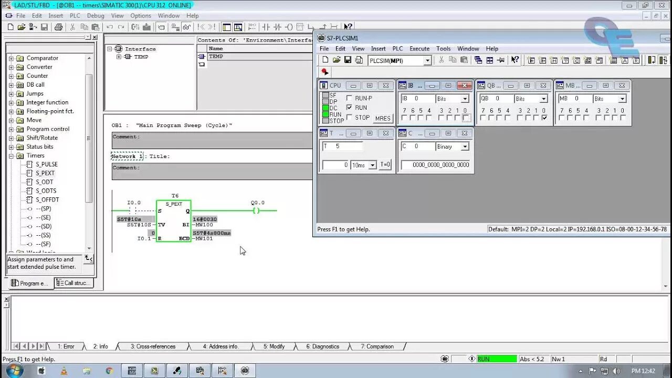The height and width of the screenshot is (378, 672).
Task: Switch to Diagnostics tab
Action: 322,346
